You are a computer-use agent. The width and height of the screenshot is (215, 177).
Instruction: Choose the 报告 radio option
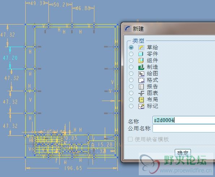click(x=131, y=87)
